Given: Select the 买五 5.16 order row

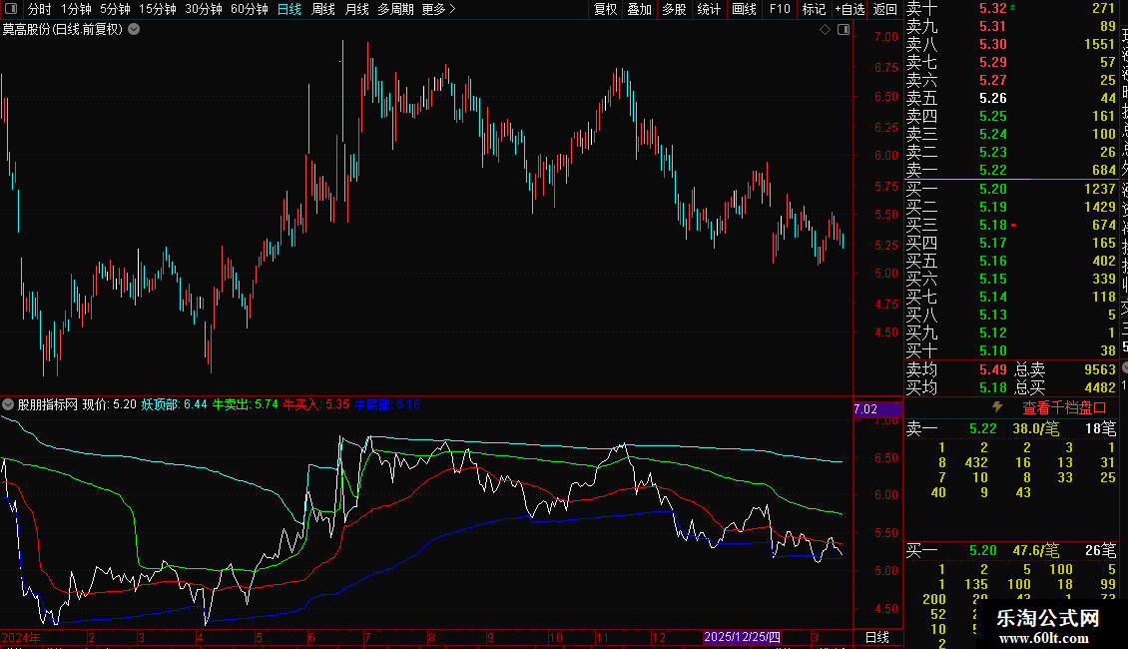Looking at the screenshot, I should 1011,262.
